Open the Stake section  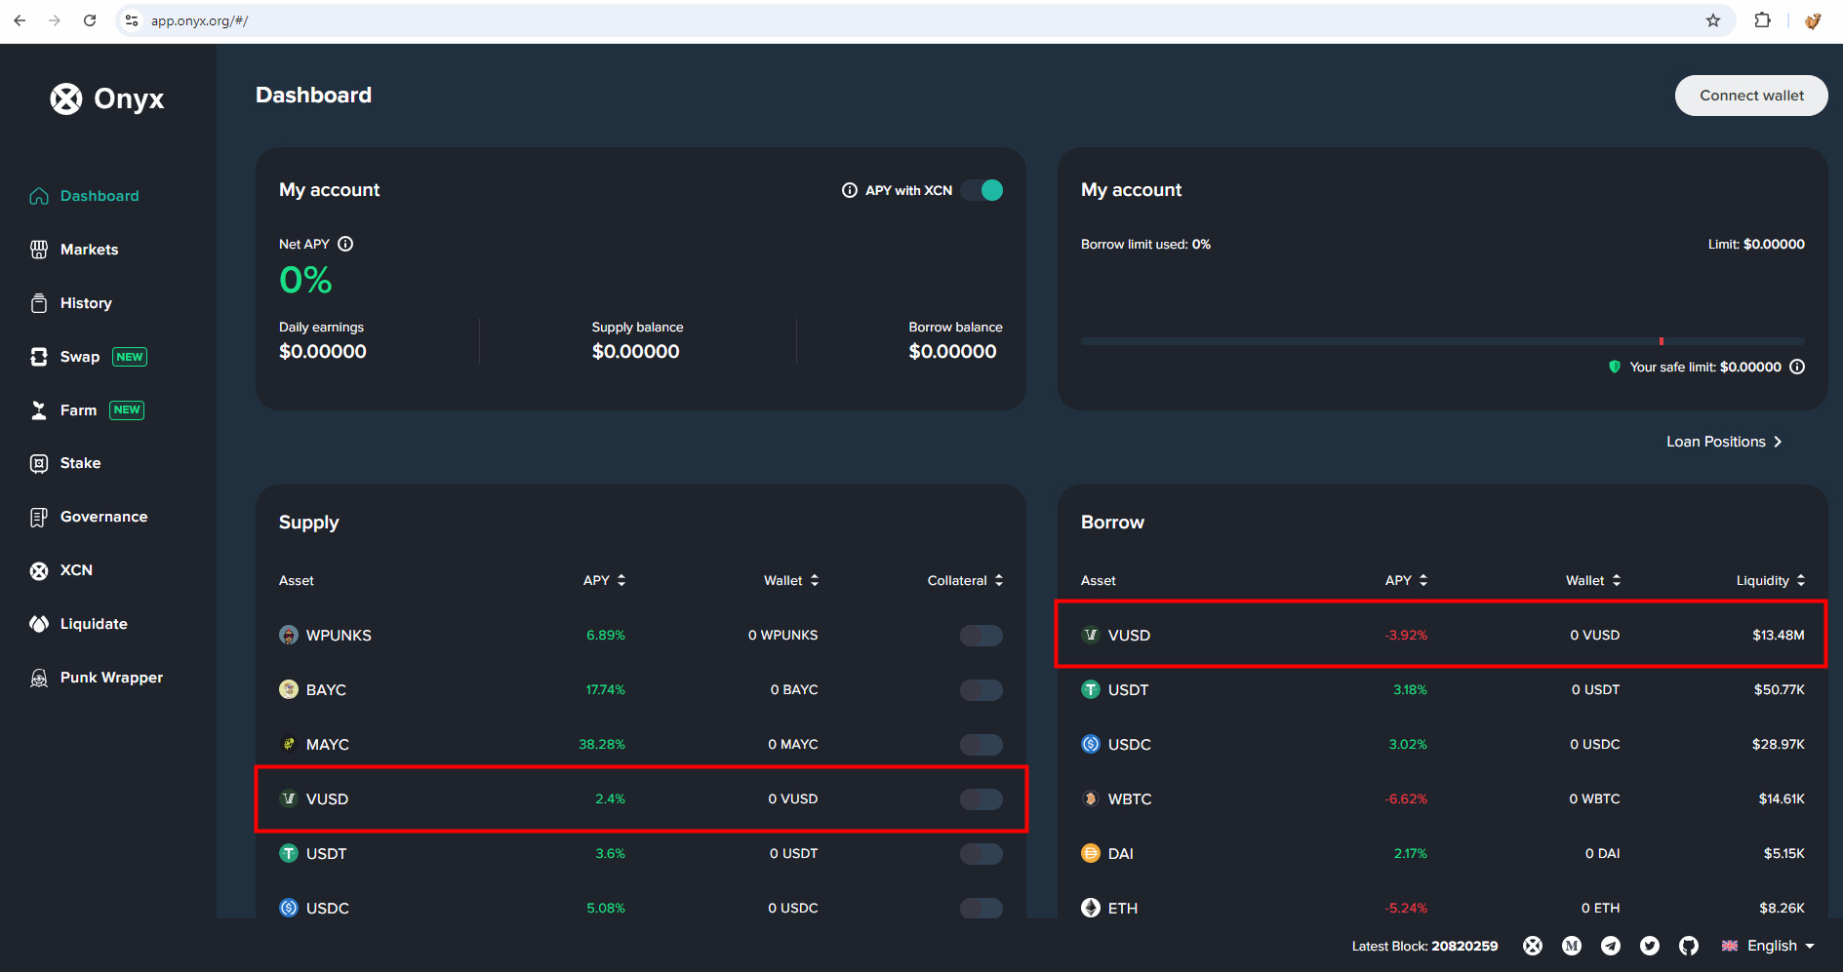80,462
